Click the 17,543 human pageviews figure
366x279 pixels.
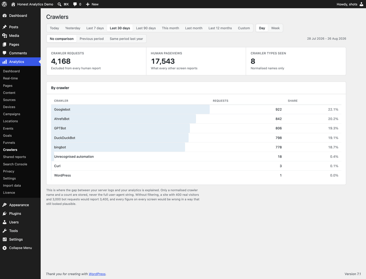point(163,61)
